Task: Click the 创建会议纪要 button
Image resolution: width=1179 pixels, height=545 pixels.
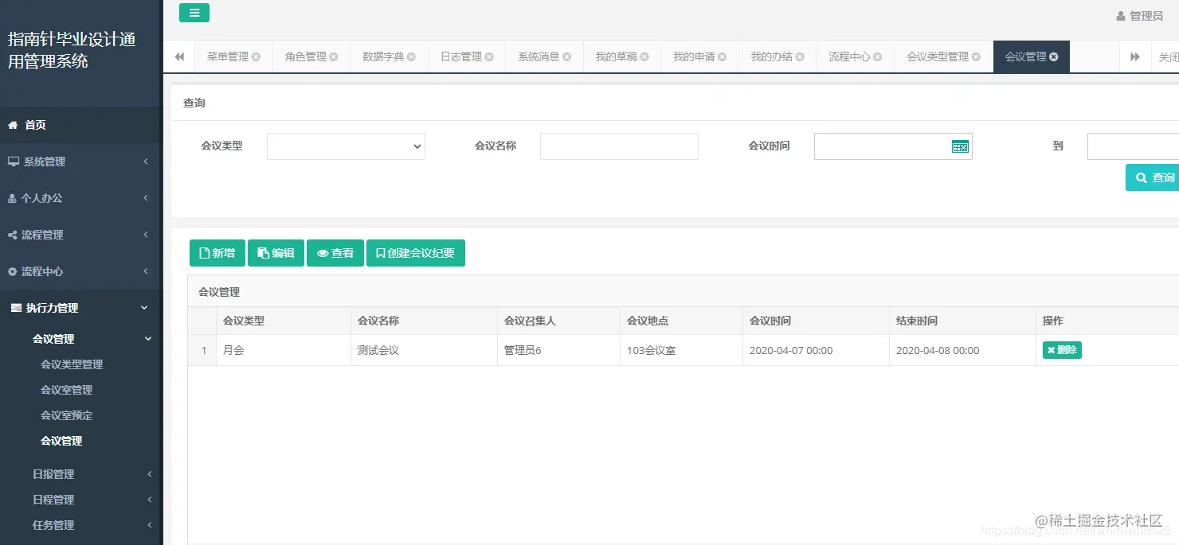Action: click(x=416, y=253)
